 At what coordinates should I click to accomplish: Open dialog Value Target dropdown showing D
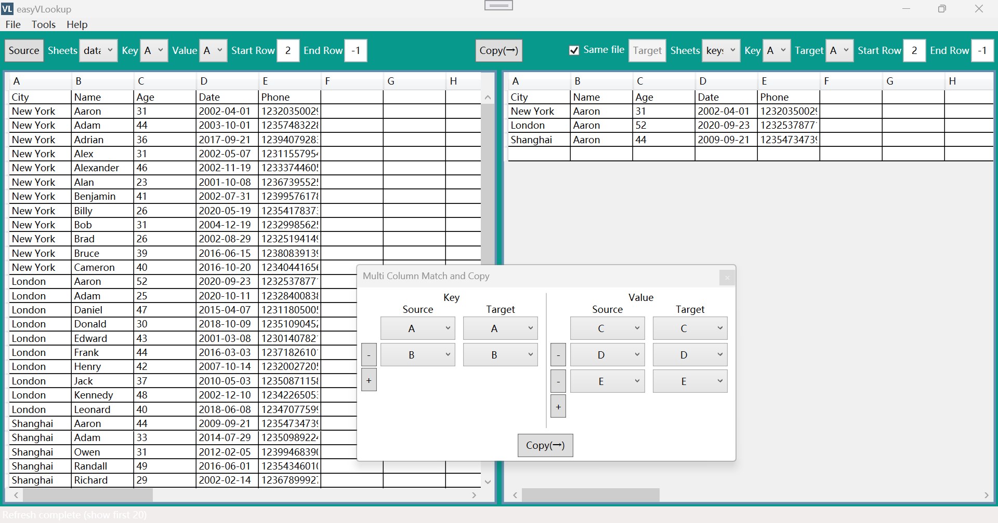point(690,355)
